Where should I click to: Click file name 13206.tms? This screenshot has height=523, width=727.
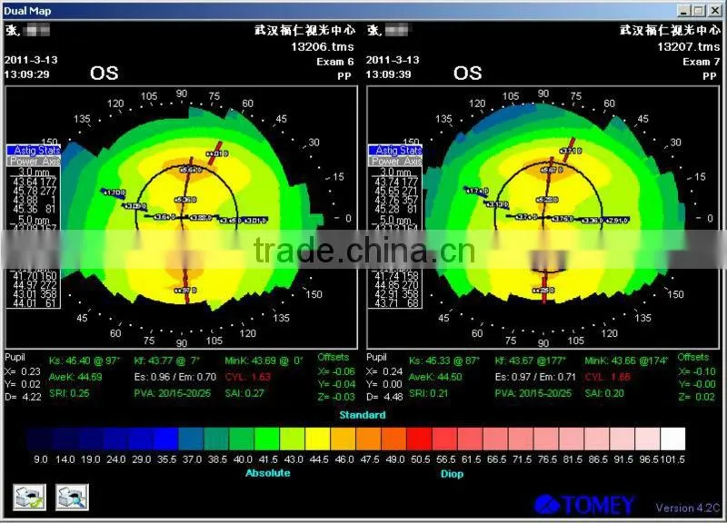coord(323,47)
